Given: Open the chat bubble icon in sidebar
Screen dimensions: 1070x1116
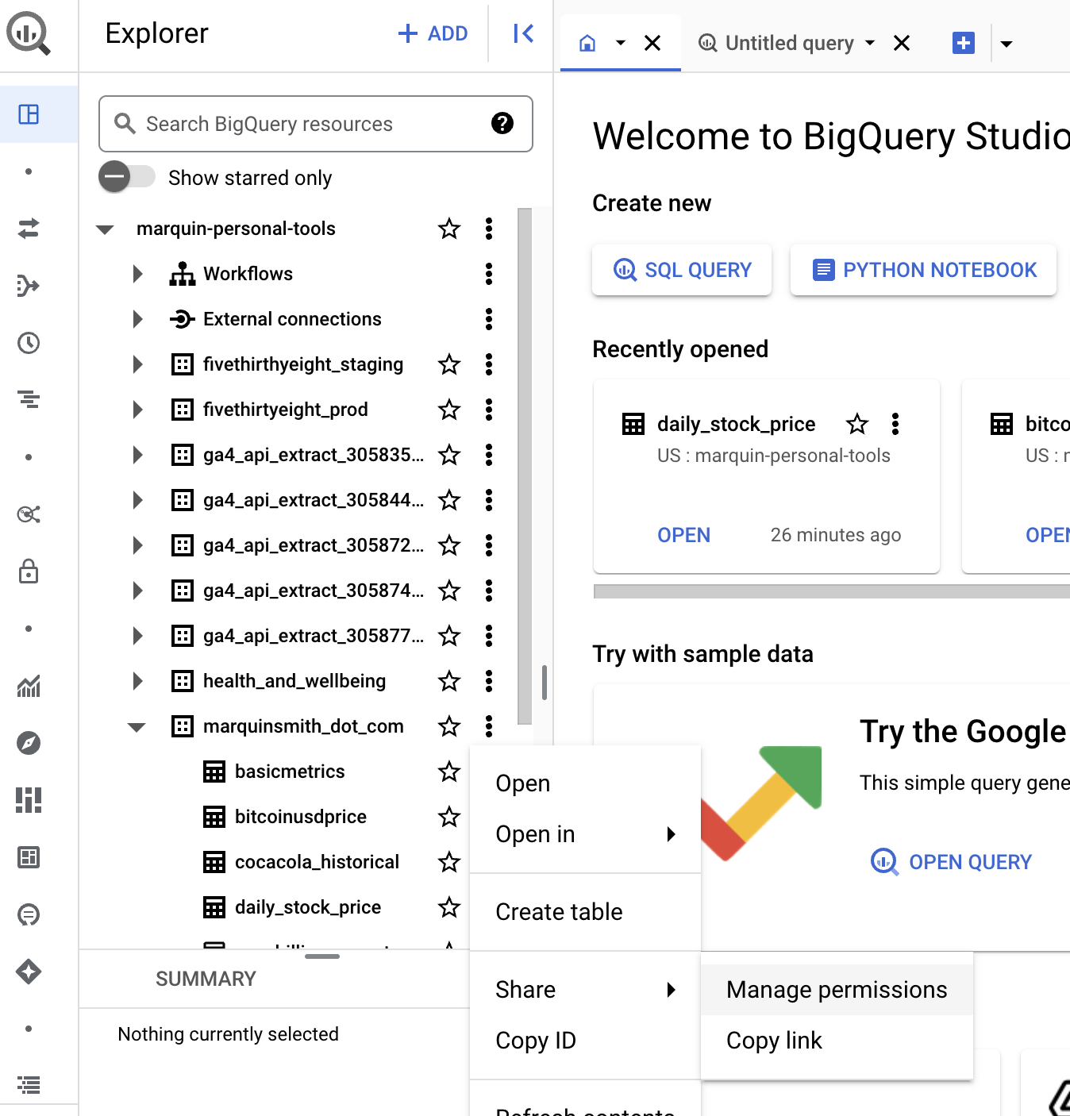Looking at the screenshot, I should pyautogui.click(x=29, y=914).
